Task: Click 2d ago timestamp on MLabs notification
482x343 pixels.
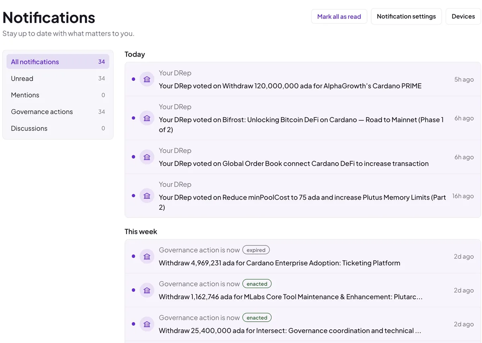Action: (x=464, y=290)
